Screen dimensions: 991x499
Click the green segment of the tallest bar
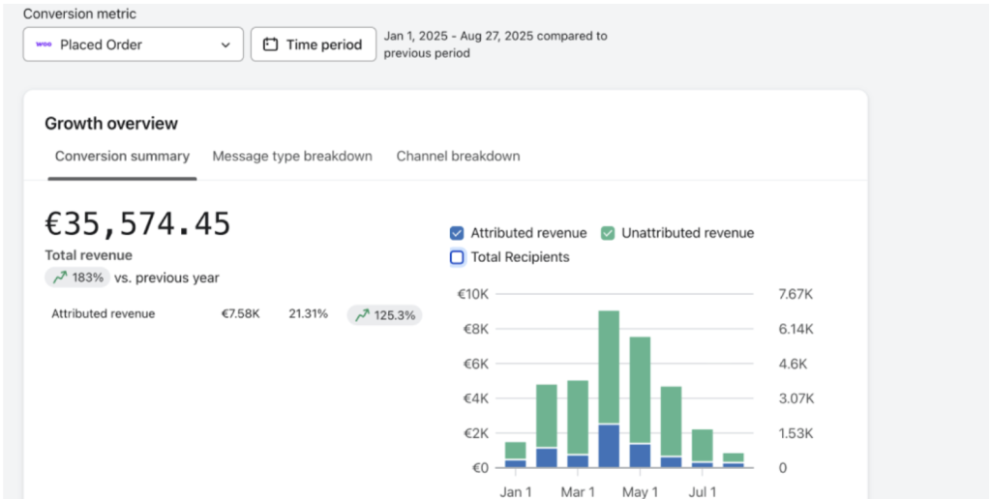tap(609, 367)
